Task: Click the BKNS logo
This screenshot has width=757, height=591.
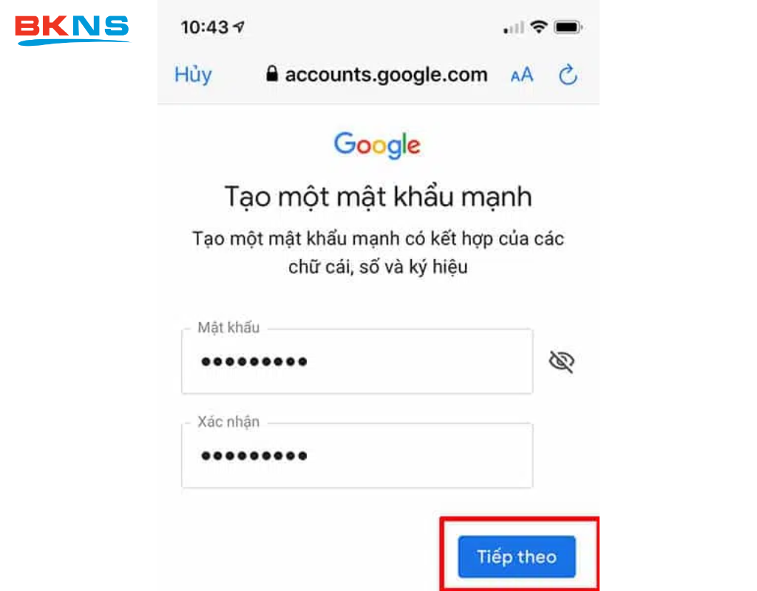Action: tap(72, 30)
